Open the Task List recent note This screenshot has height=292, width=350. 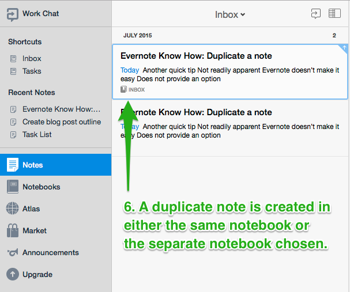37,134
